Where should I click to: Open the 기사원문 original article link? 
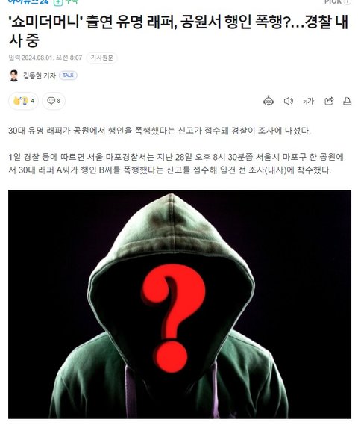point(101,58)
